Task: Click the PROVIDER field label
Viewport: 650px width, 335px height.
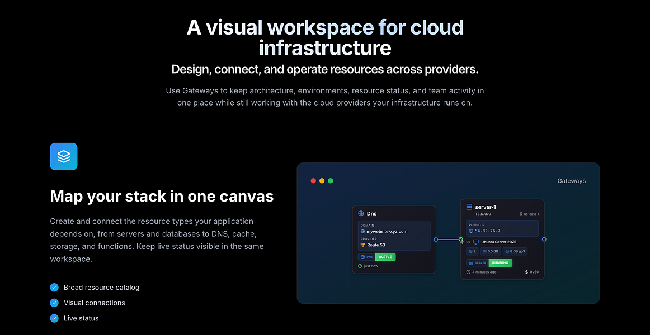Action: (x=369, y=238)
